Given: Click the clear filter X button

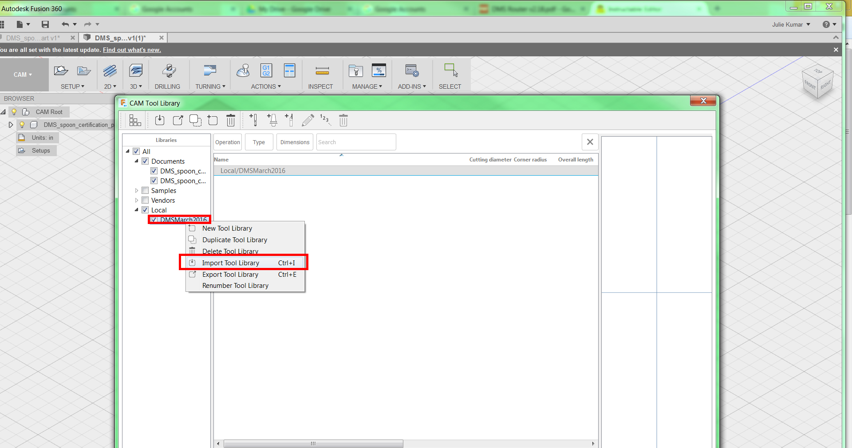Looking at the screenshot, I should pos(590,142).
